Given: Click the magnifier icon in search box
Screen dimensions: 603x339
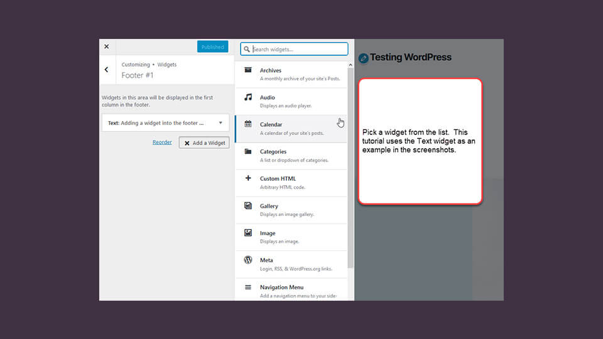Looking at the screenshot, I should click(246, 49).
